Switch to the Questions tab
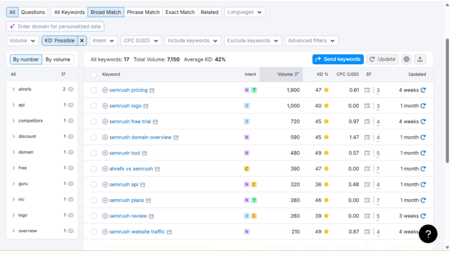The image size is (454, 255). (x=33, y=12)
